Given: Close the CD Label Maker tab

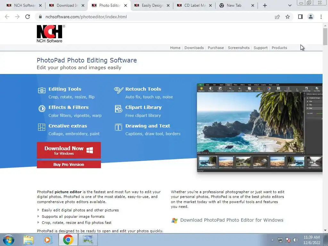Looking at the screenshot, I should pyautogui.click(x=210, y=5).
